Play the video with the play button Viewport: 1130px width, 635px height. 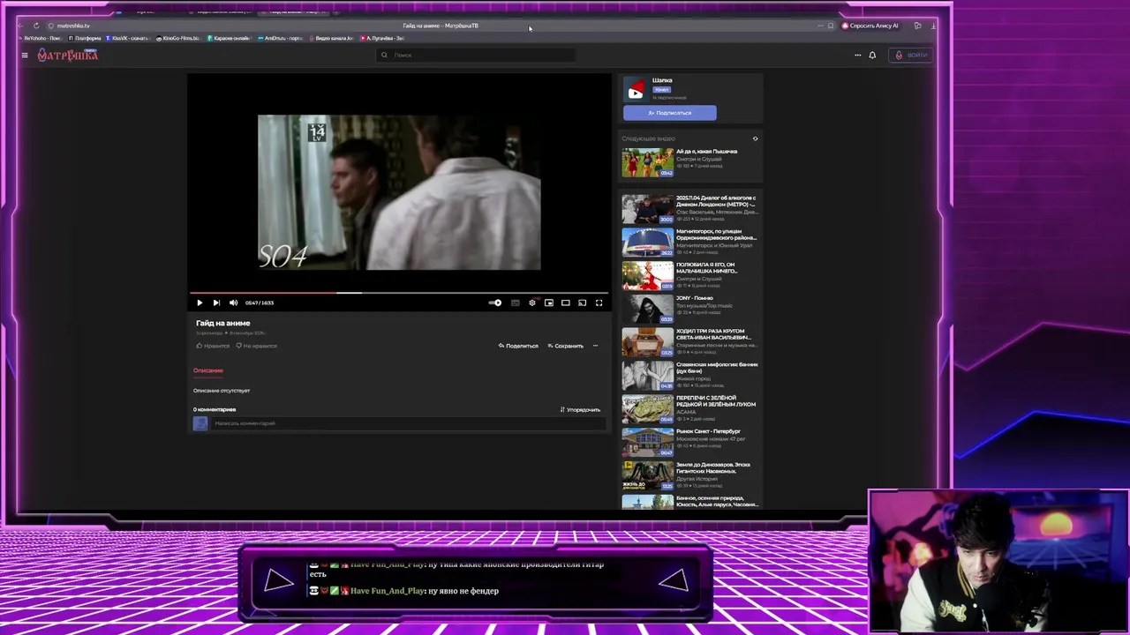pos(200,303)
